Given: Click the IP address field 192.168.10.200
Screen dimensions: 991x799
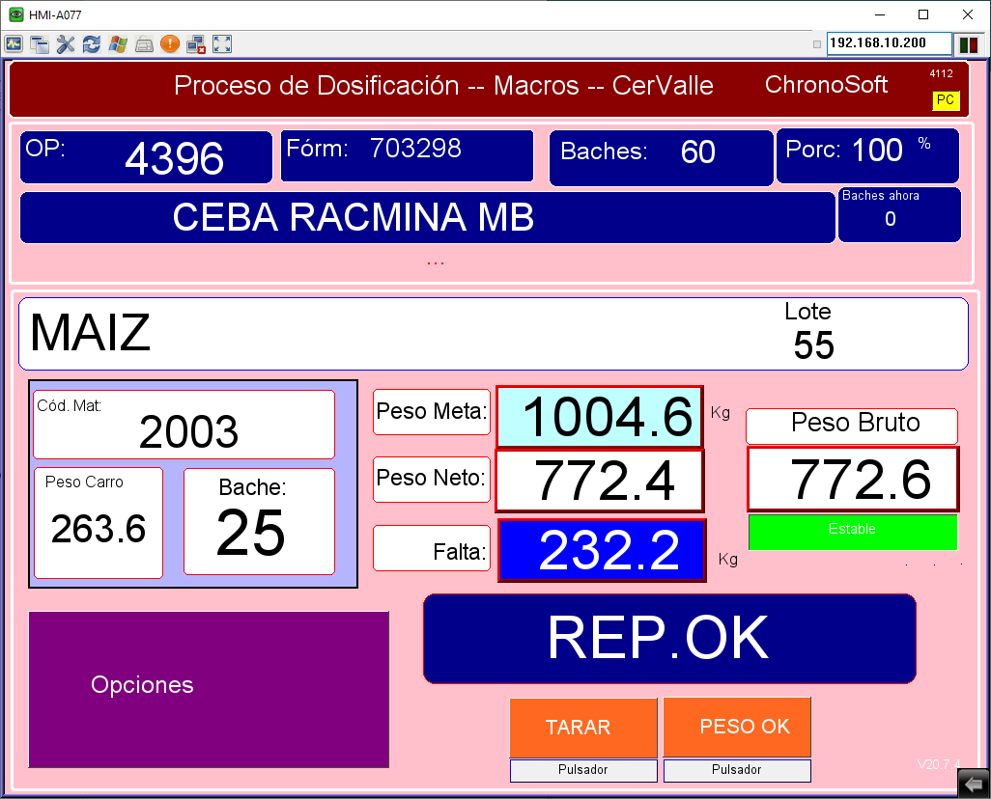Looking at the screenshot, I should [x=889, y=43].
